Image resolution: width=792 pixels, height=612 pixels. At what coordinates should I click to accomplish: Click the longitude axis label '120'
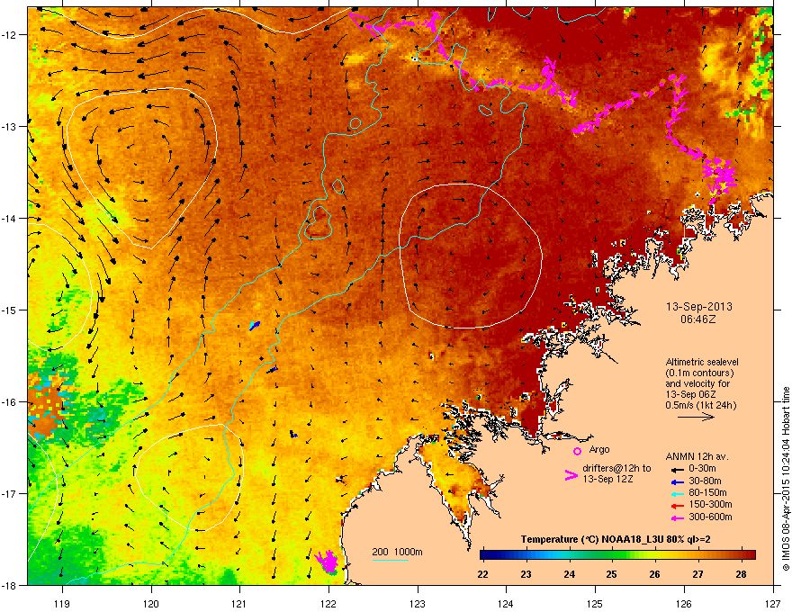pos(151,603)
